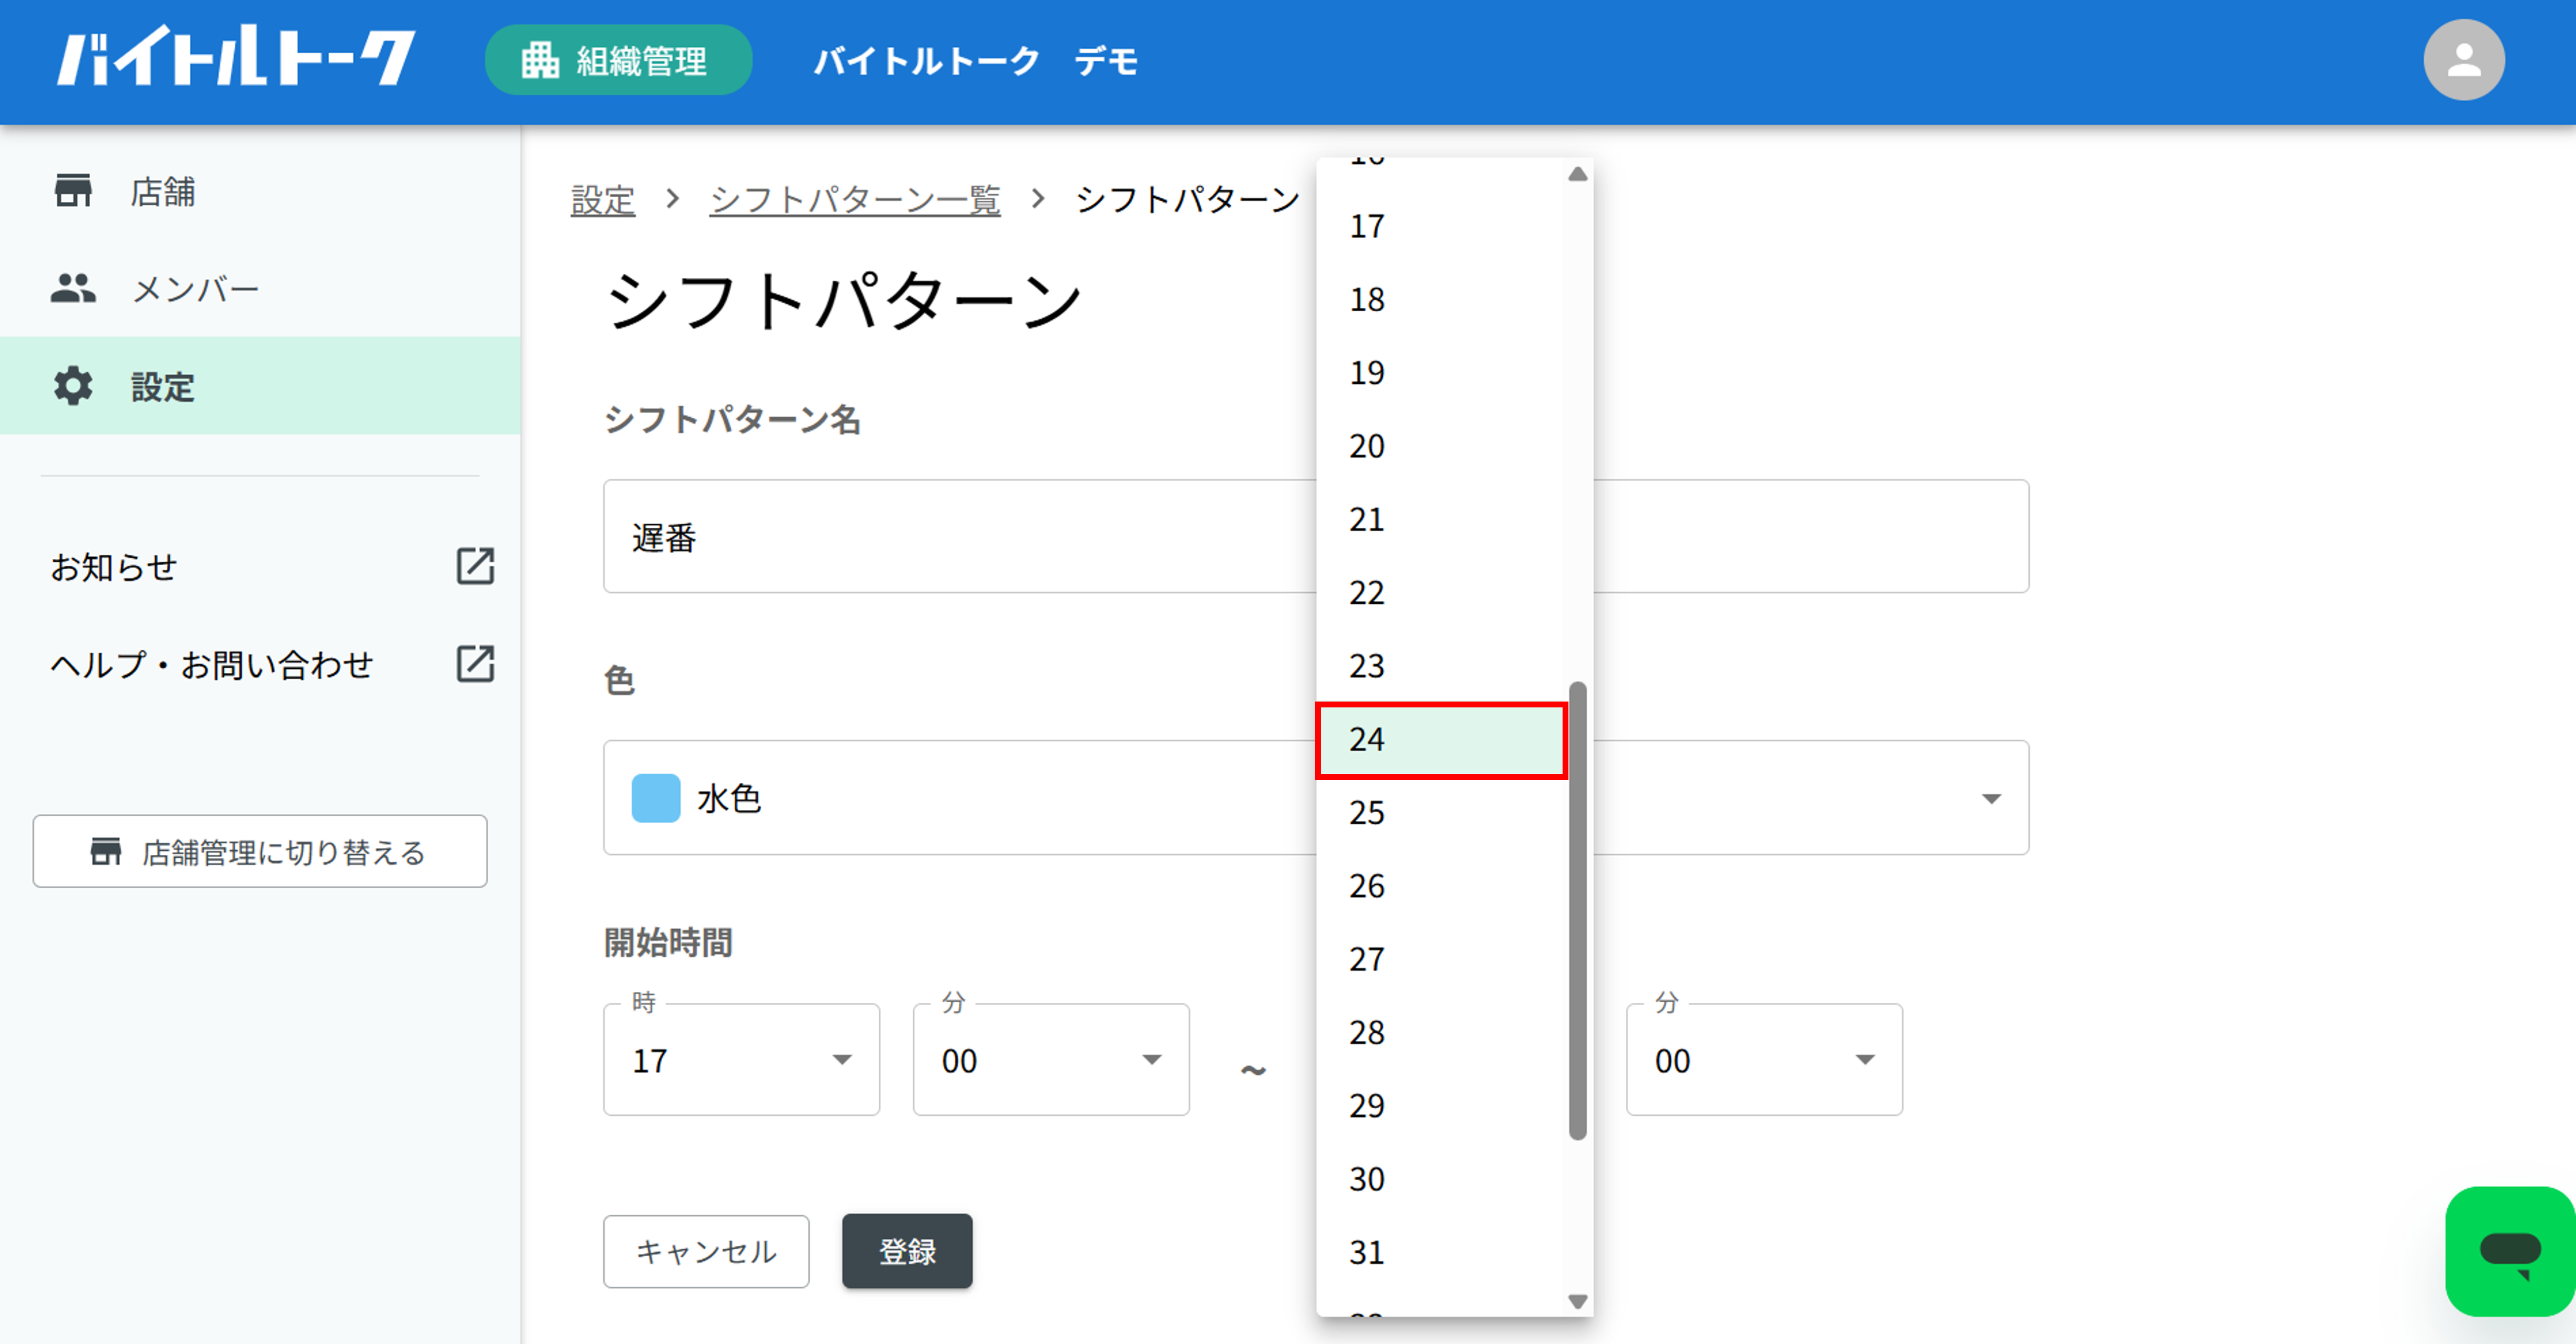Click the breadcrumb text シフトパターン
Image resolution: width=2576 pixels, height=1344 pixels.
[1187, 200]
